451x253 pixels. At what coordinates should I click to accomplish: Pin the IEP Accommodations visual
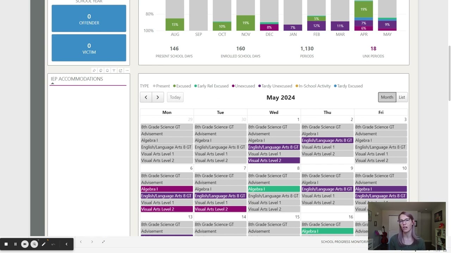[x=94, y=71]
